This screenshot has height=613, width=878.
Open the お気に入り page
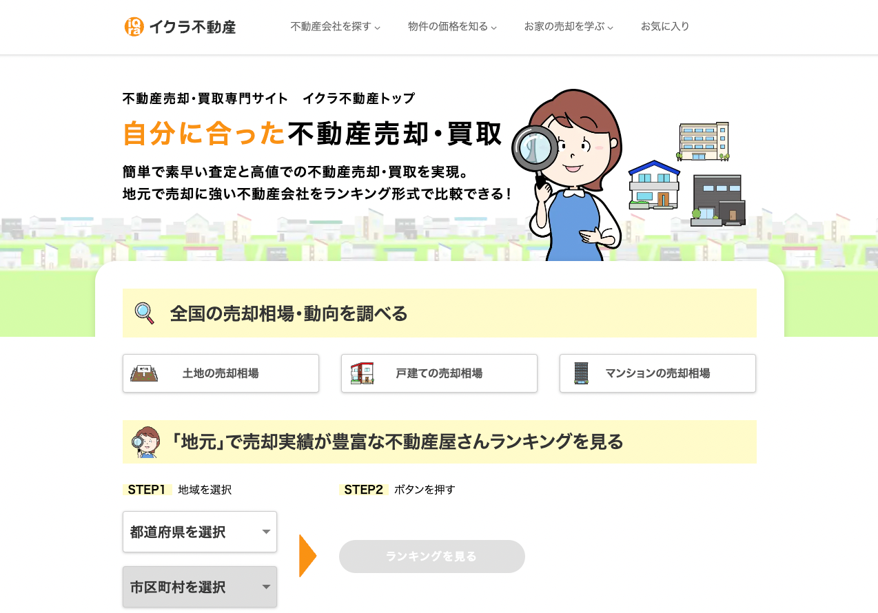665,27
